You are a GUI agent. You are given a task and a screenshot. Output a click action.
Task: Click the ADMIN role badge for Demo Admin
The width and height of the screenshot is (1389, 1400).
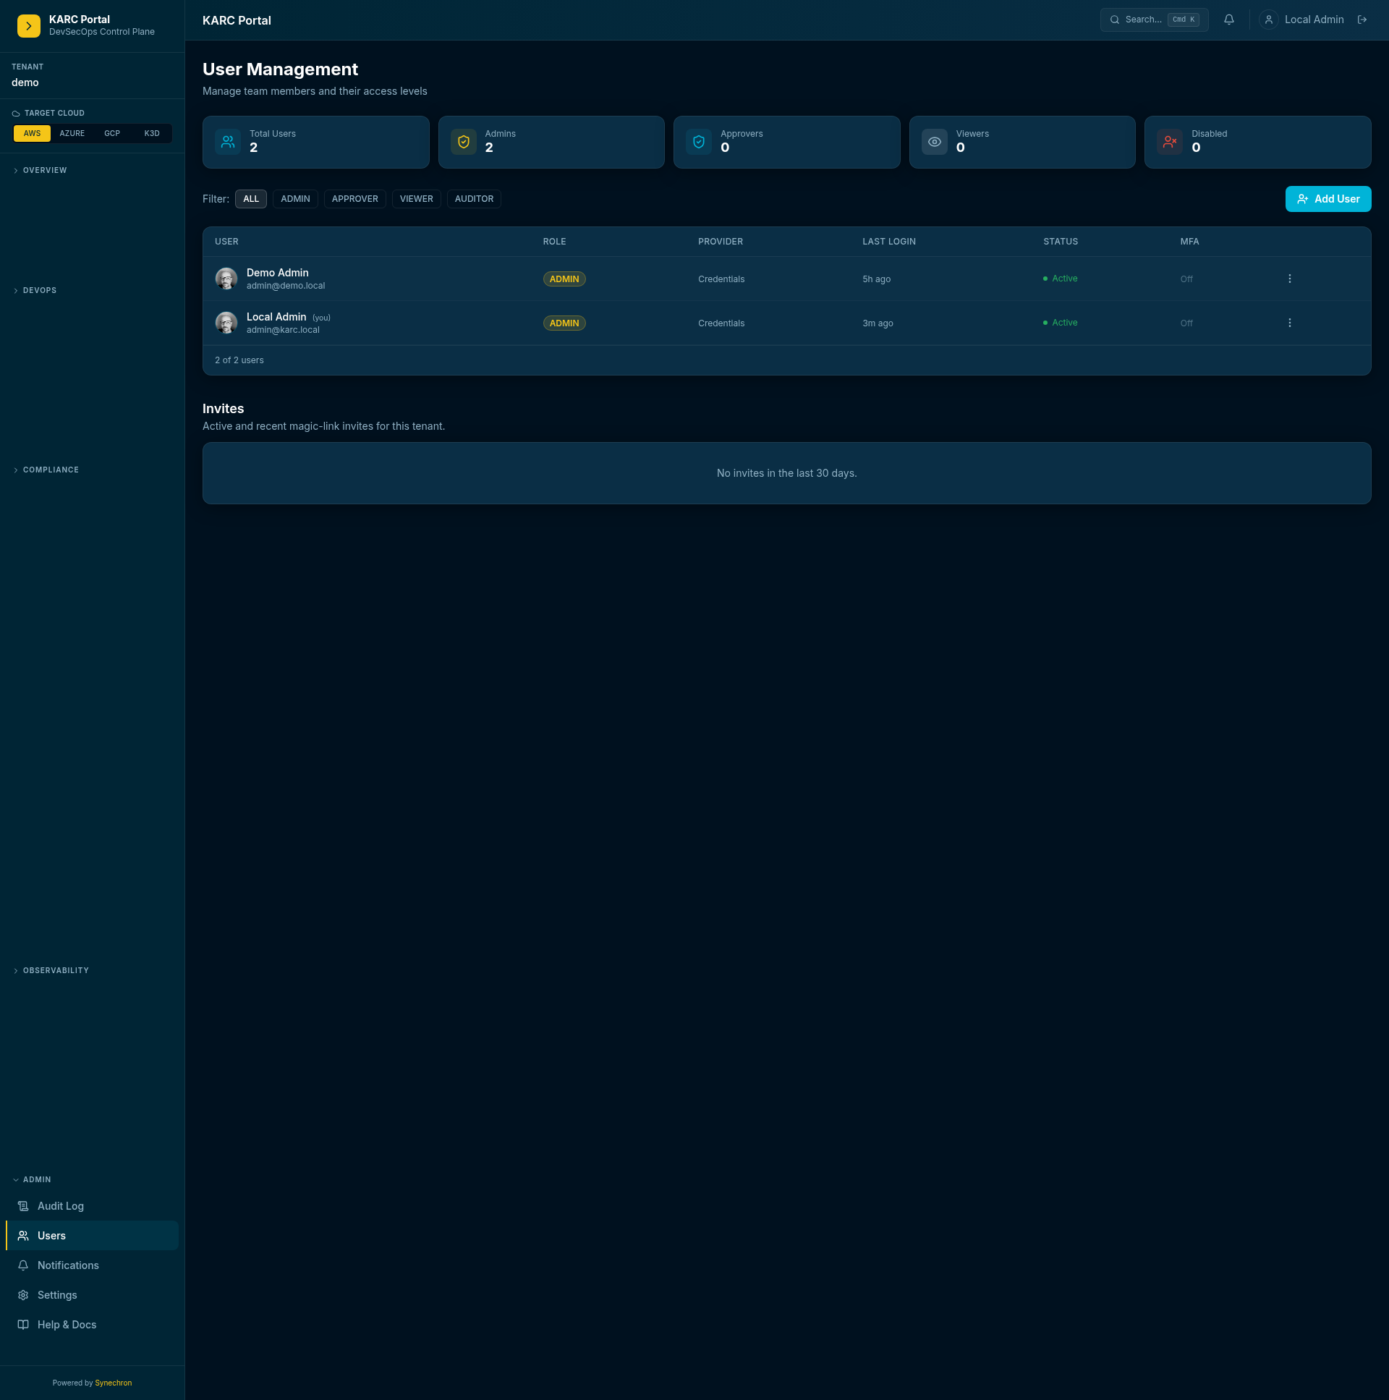[x=564, y=279]
